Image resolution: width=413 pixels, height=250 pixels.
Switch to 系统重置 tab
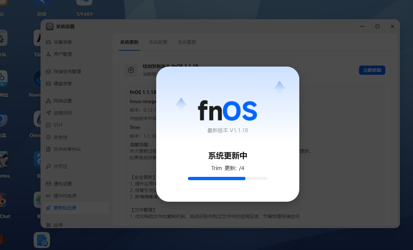(x=187, y=42)
